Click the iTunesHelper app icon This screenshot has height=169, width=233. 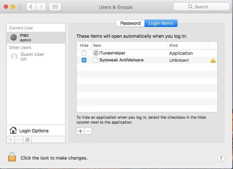pos(96,53)
